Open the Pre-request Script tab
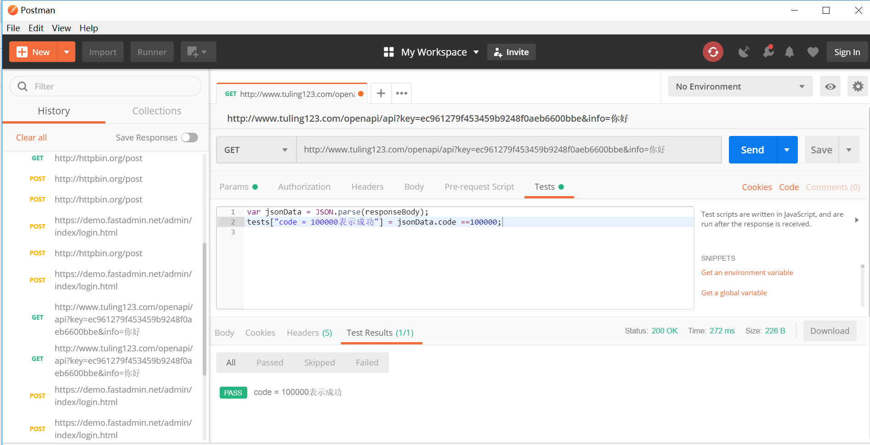Viewport: 870px width, 445px height. pyautogui.click(x=479, y=187)
